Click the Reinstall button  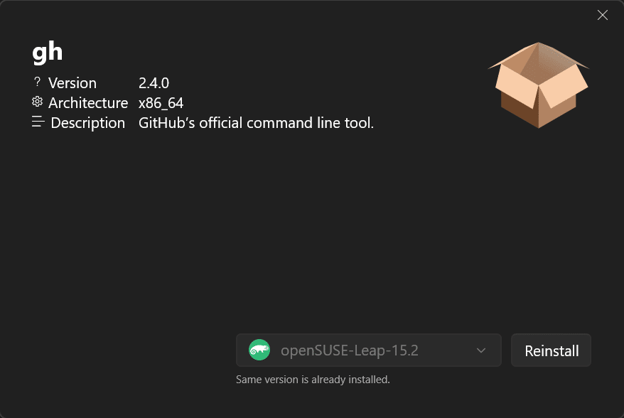[x=551, y=350]
